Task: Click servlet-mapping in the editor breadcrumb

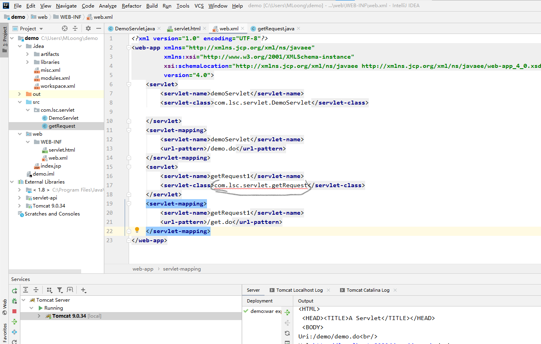Action: pyautogui.click(x=182, y=269)
